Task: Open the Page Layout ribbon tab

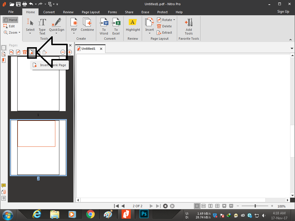Action: tap(91, 12)
